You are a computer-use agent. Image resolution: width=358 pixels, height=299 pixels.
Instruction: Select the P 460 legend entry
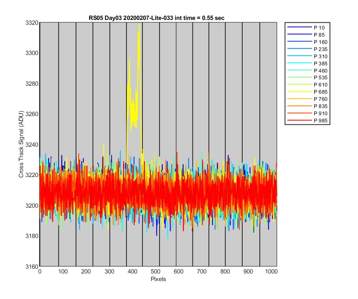click(307, 71)
